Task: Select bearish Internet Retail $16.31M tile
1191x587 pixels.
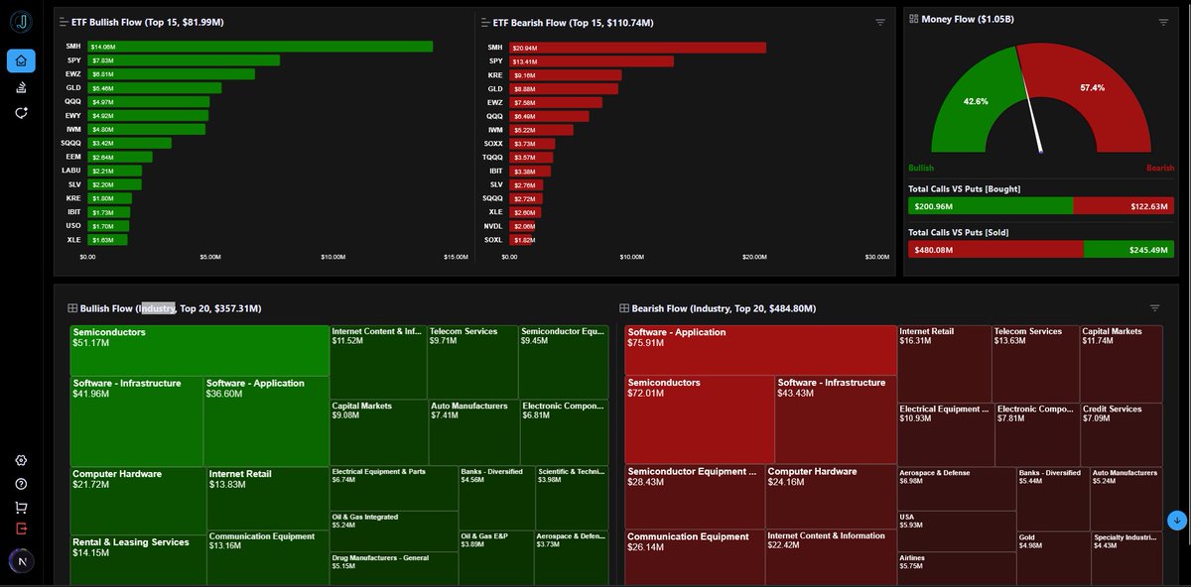Action: pyautogui.click(x=945, y=363)
